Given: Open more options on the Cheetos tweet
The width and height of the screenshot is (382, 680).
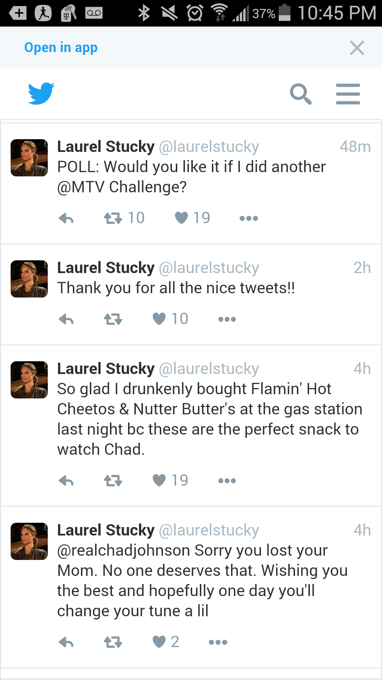Looking at the screenshot, I should [x=227, y=481].
